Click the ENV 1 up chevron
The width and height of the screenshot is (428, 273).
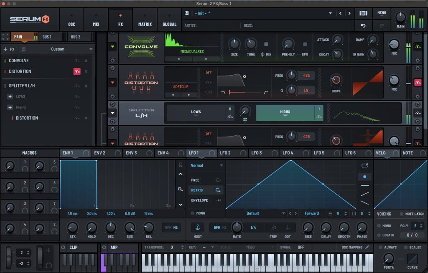click(181, 174)
